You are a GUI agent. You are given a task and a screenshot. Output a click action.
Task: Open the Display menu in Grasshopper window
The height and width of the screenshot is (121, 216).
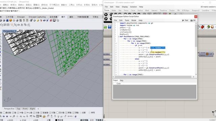click(x=125, y=7)
